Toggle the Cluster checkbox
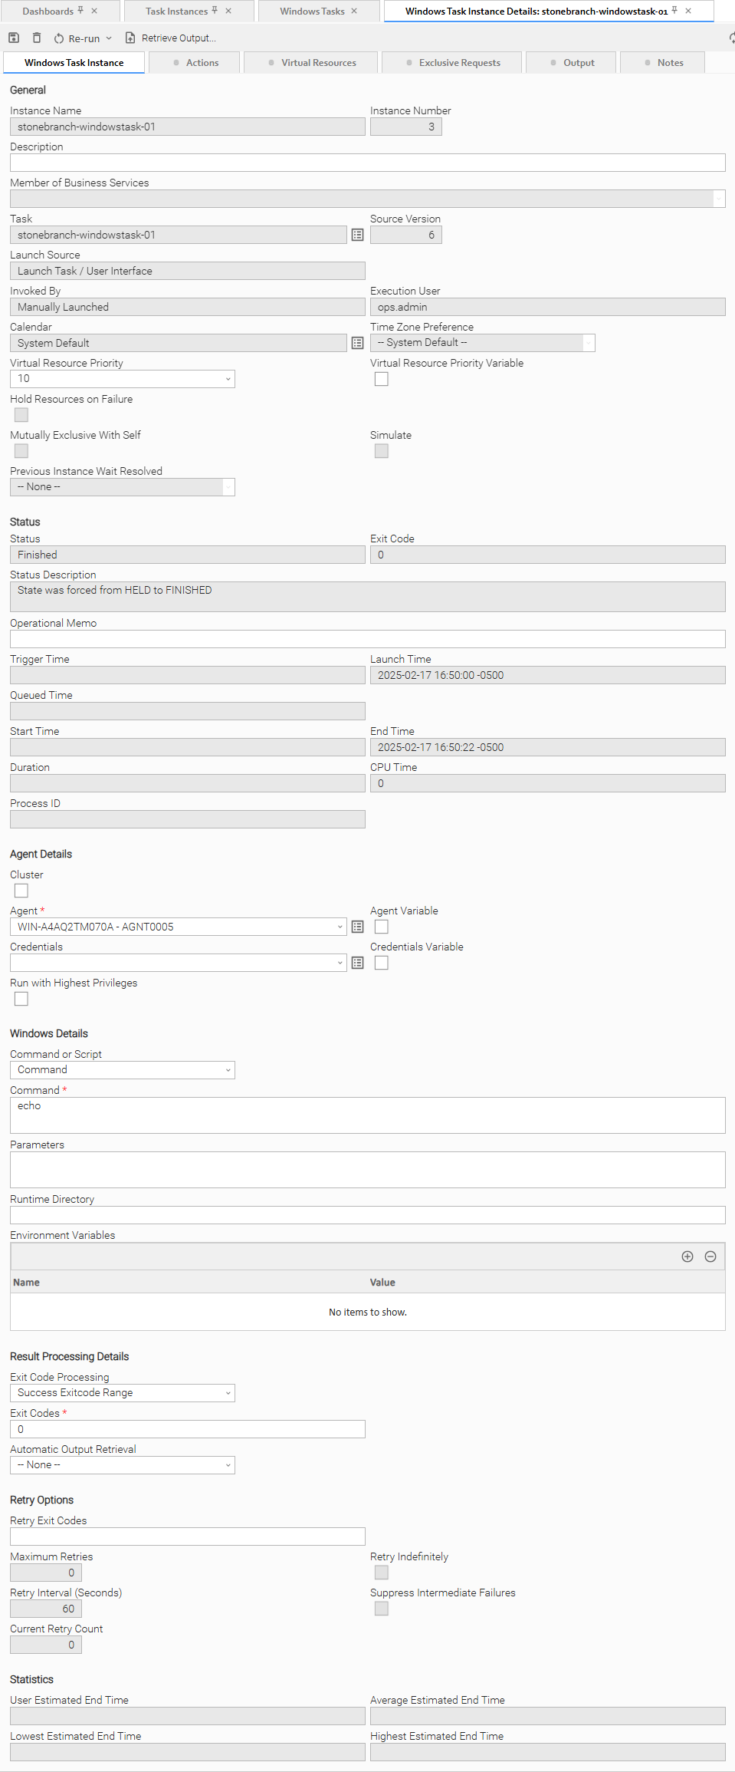Viewport: 735px width, 1772px height. [21, 891]
